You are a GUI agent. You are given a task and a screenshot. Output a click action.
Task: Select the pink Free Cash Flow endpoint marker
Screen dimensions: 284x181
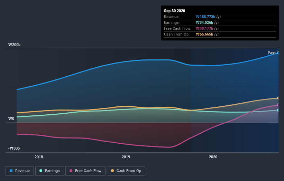(x=278, y=105)
